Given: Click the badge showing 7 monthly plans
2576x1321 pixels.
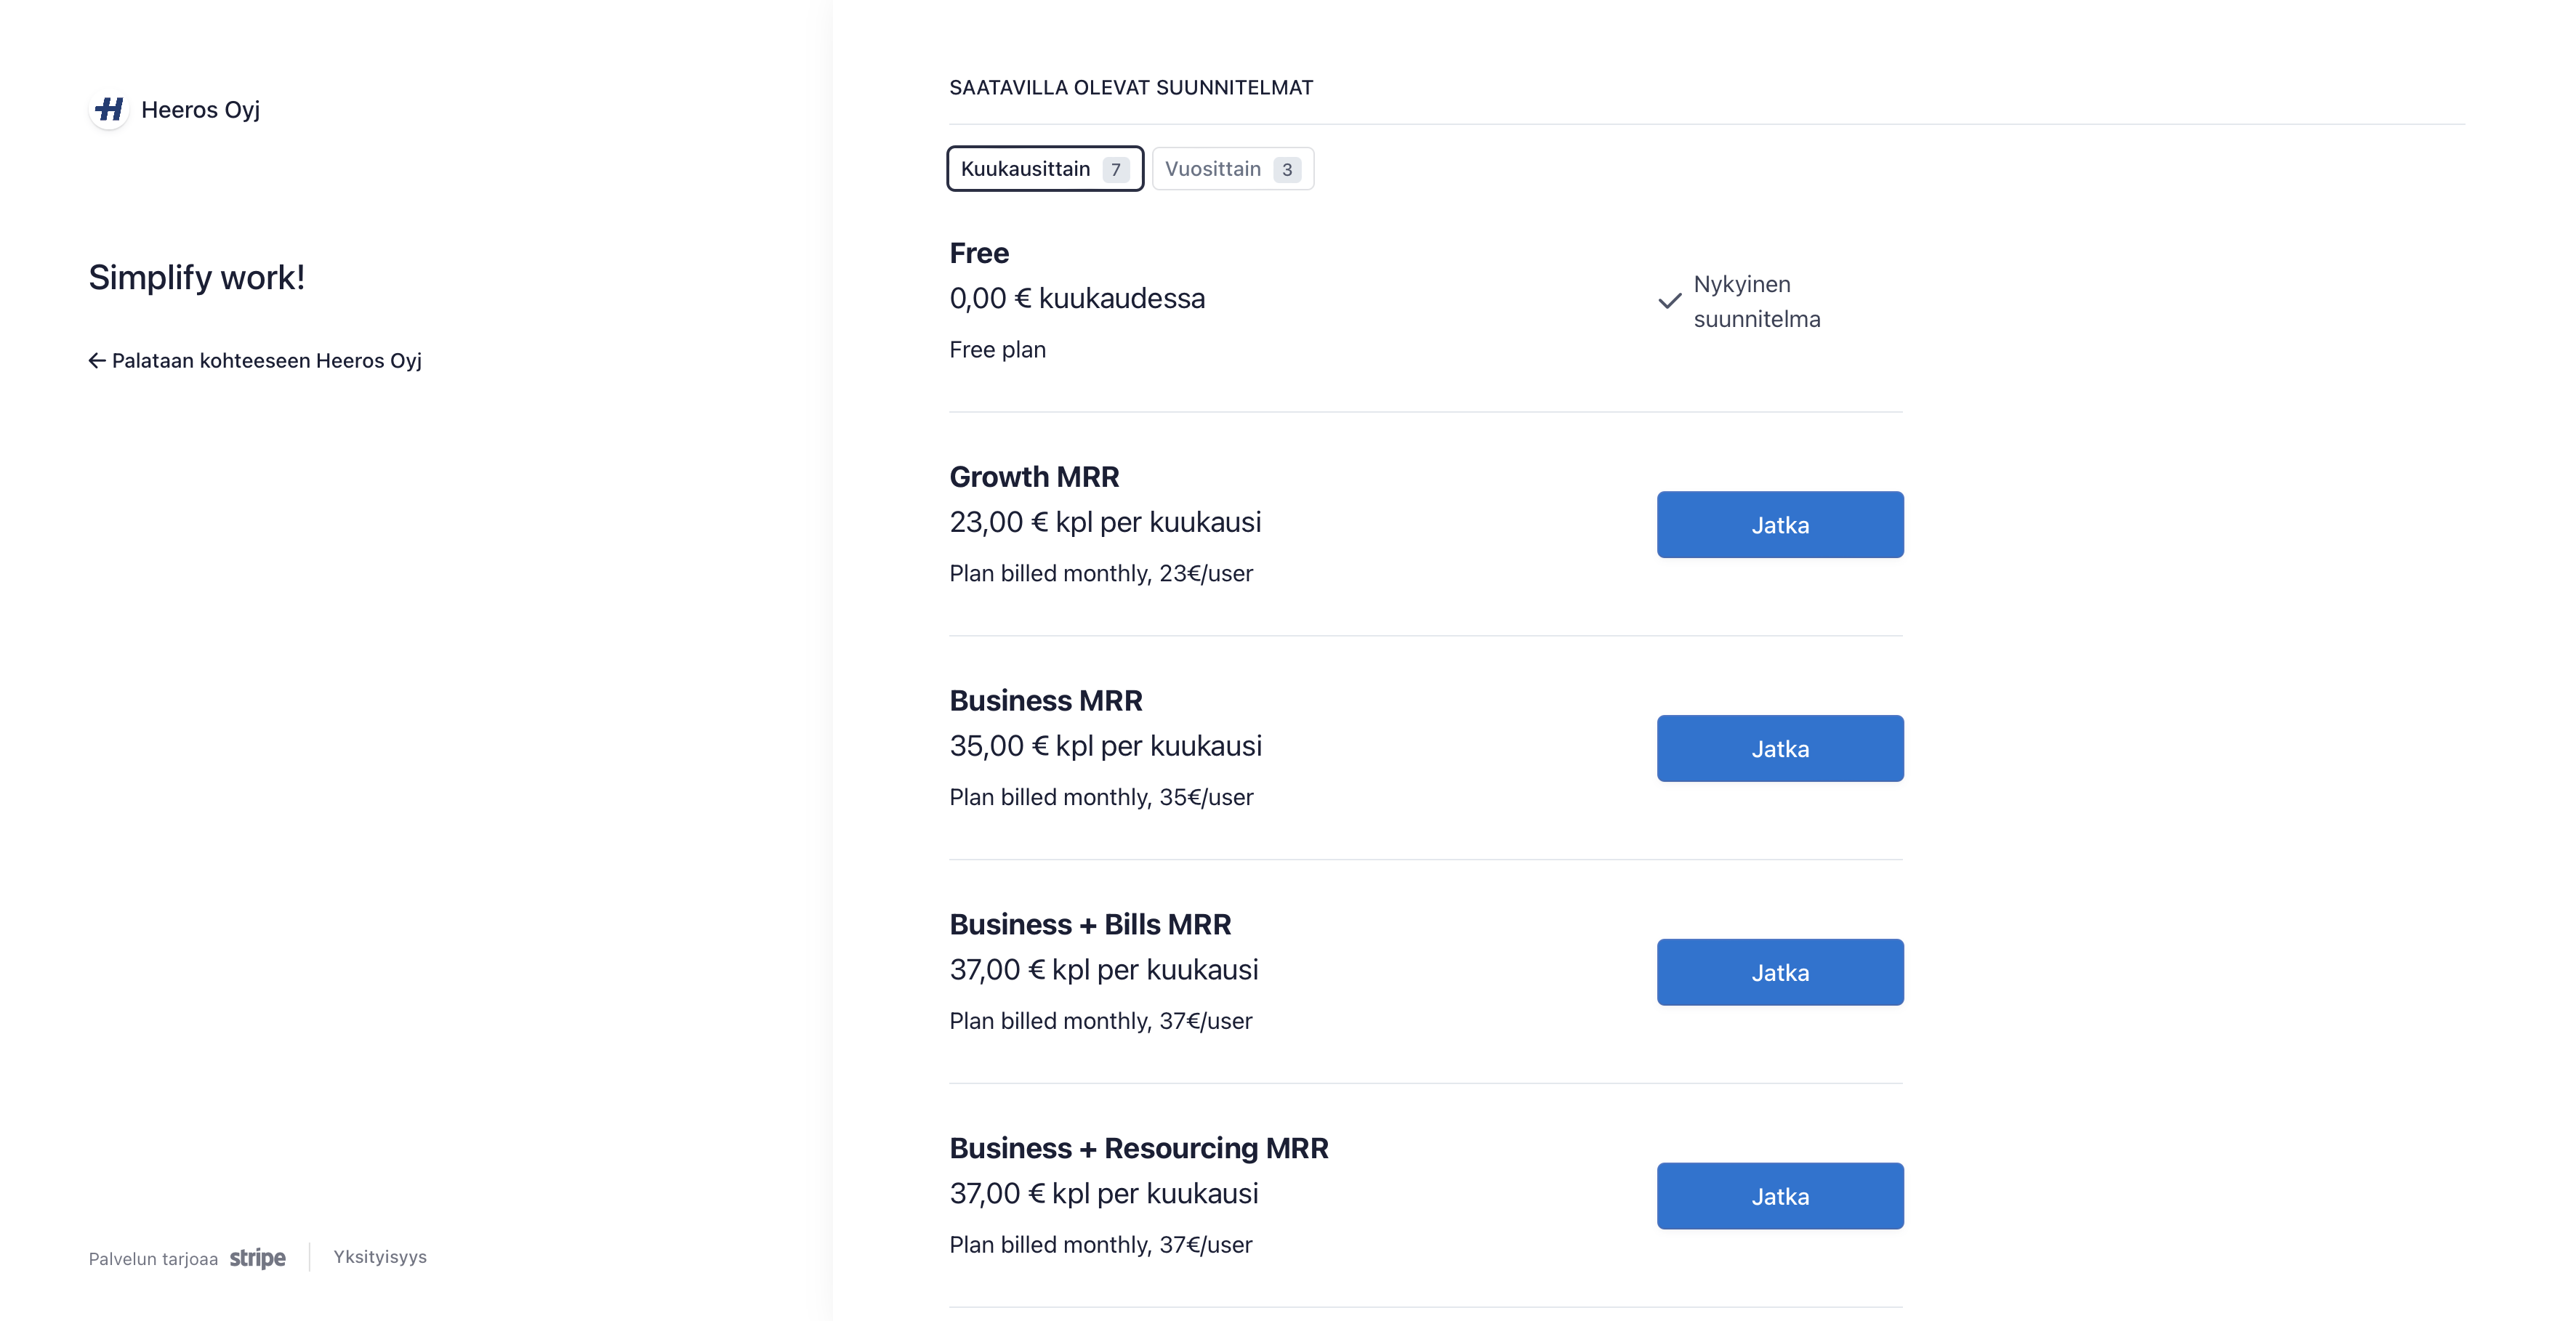Looking at the screenshot, I should click(1116, 170).
